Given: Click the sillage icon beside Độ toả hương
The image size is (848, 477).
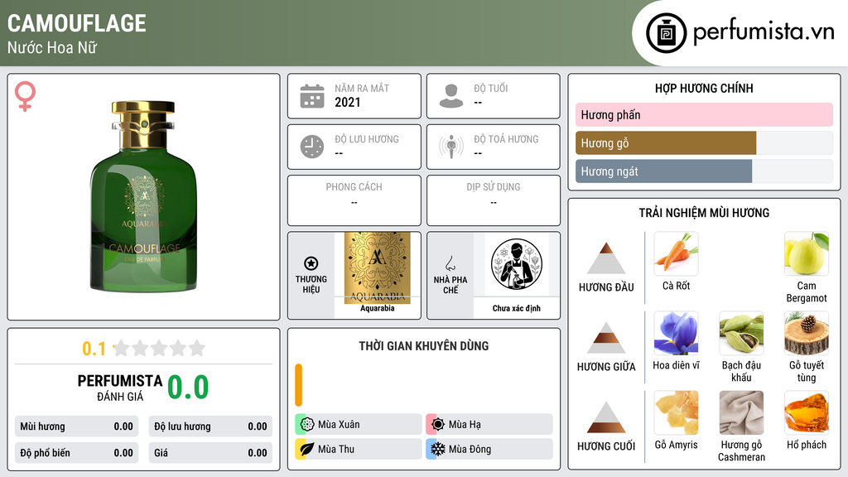Looking at the screenshot, I should [451, 147].
